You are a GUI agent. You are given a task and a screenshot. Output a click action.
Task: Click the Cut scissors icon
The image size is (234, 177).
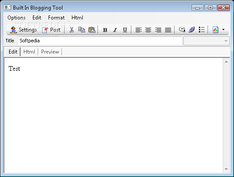point(71,30)
